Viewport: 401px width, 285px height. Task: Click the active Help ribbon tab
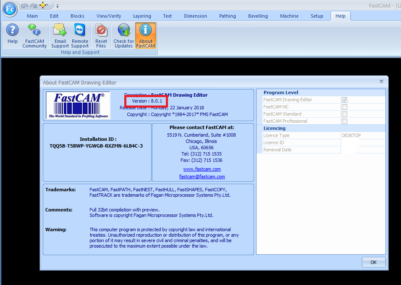341,16
